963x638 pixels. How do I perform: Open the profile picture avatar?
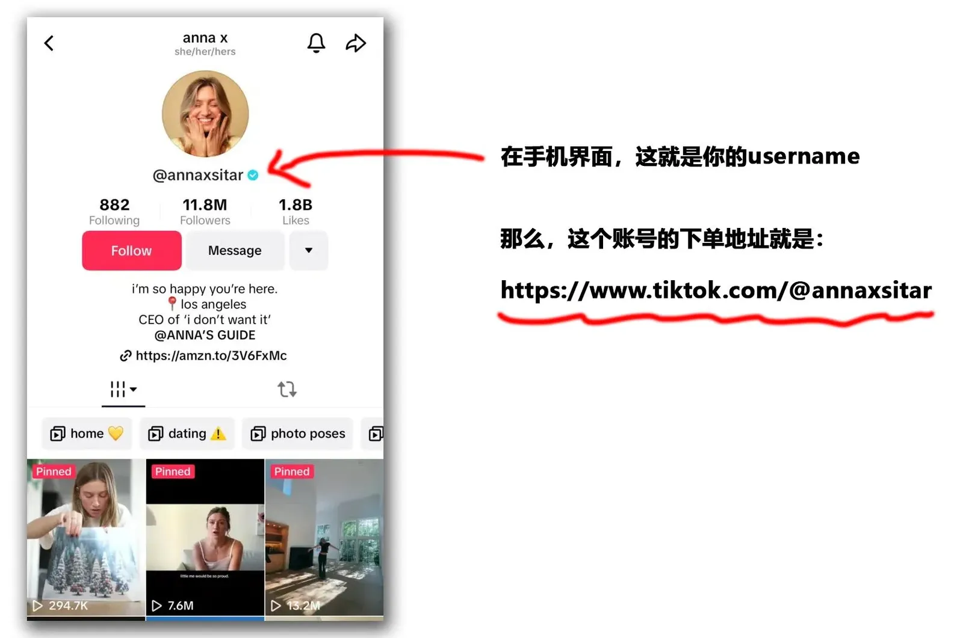205,114
